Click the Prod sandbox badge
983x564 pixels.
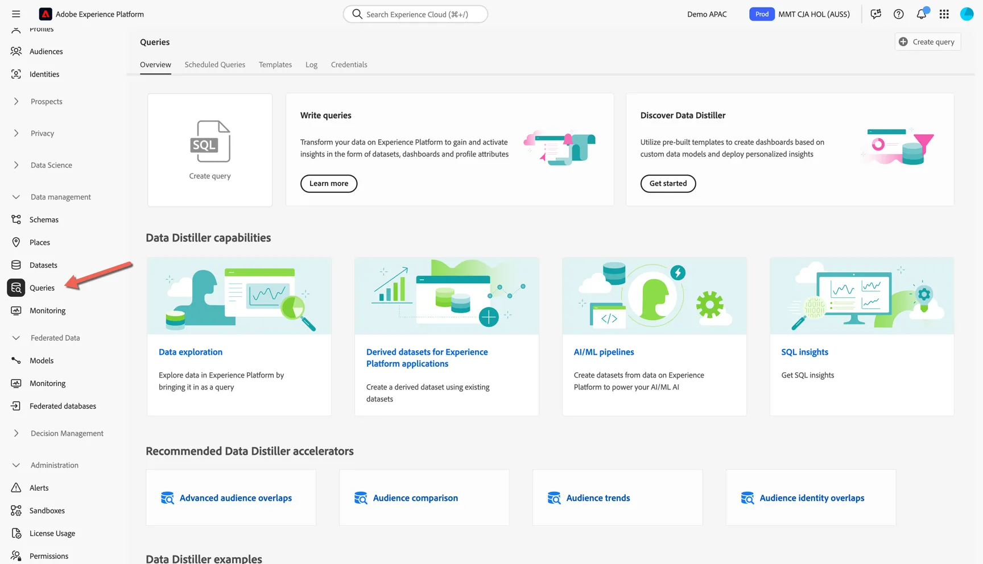pos(762,14)
